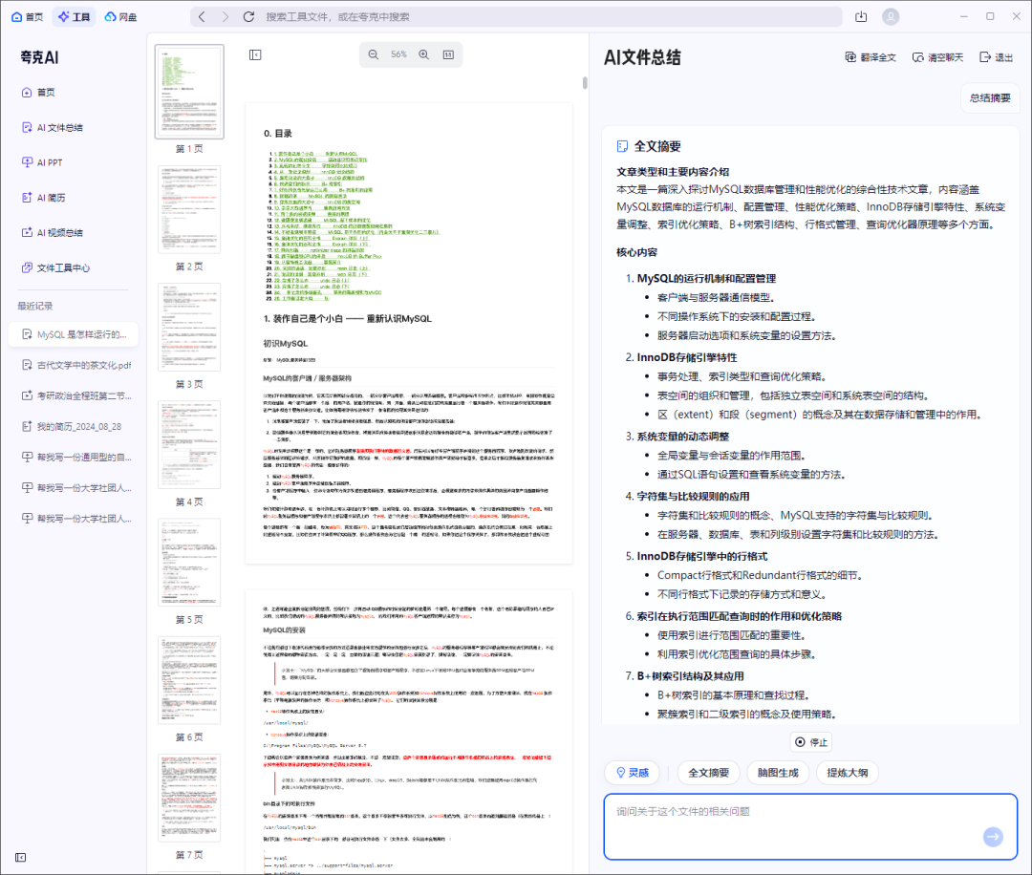Open recent record 古代文学中的茶文化.pdf

coord(76,365)
